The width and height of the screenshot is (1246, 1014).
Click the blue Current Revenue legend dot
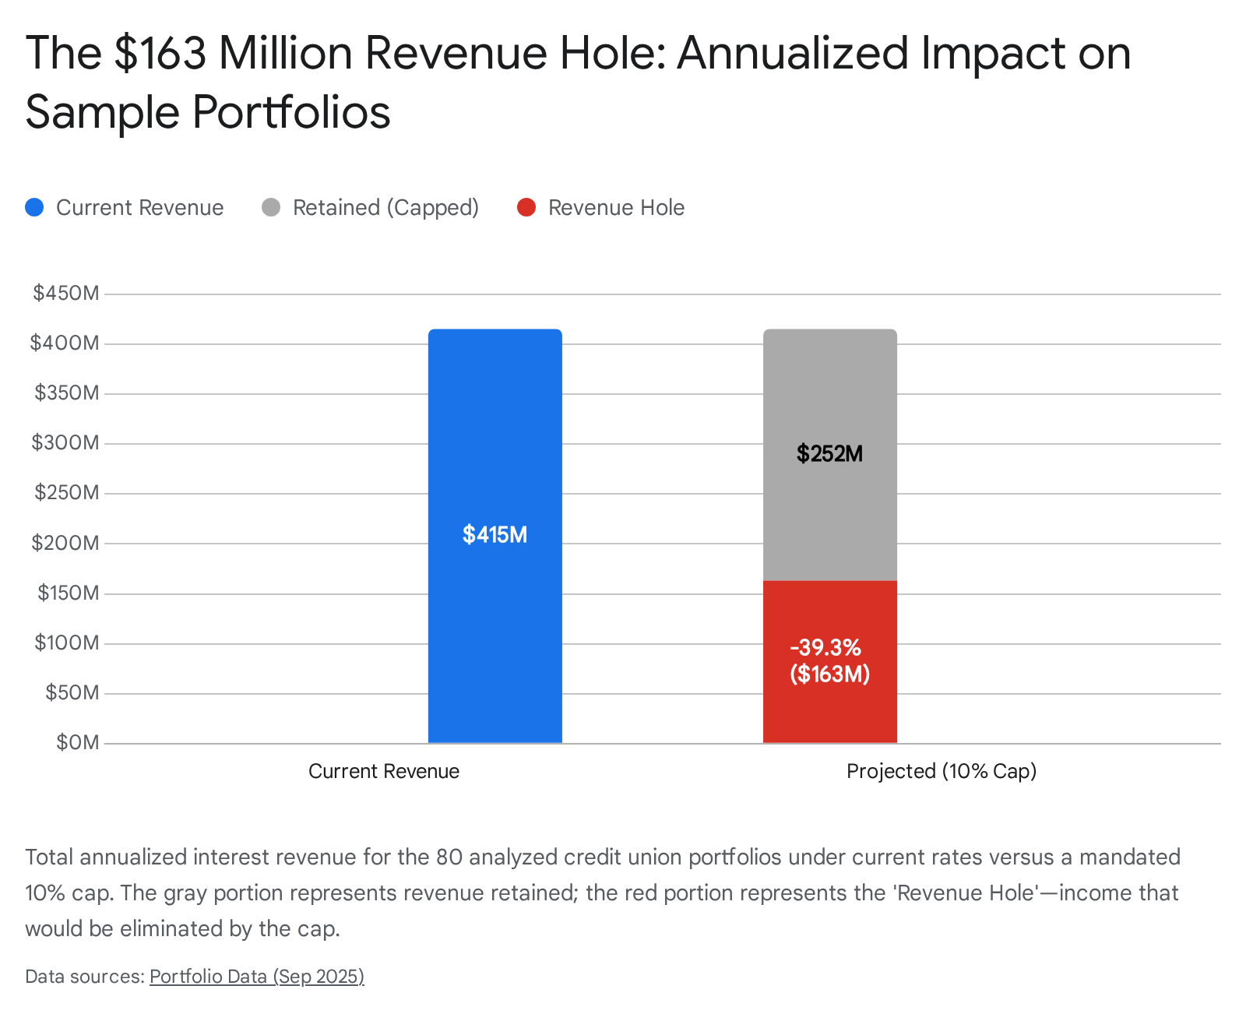point(34,208)
